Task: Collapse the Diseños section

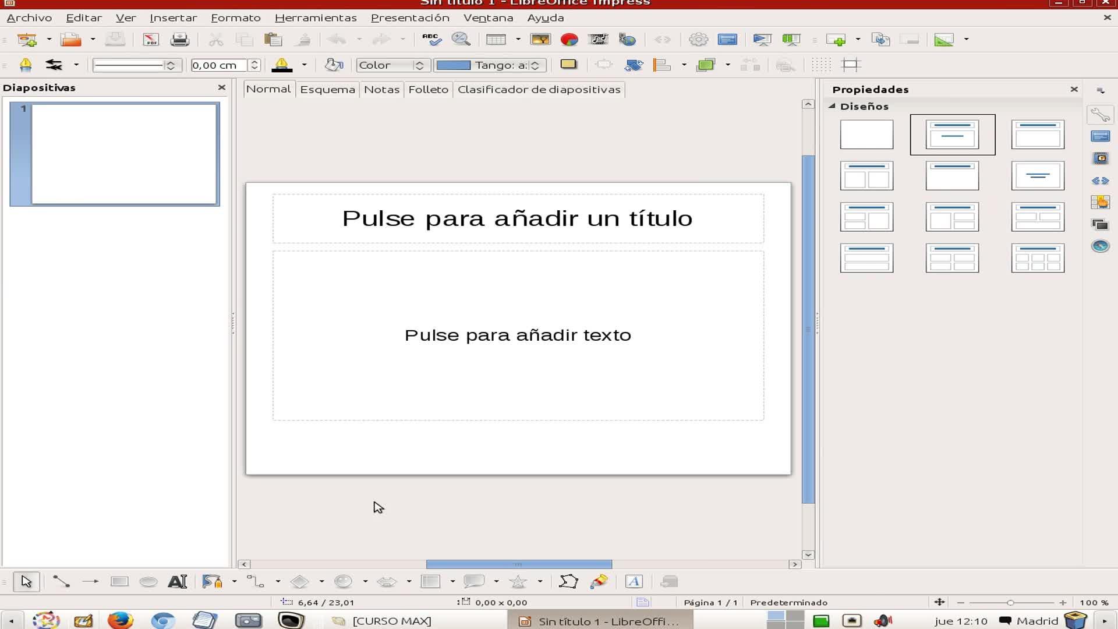Action: pos(832,106)
